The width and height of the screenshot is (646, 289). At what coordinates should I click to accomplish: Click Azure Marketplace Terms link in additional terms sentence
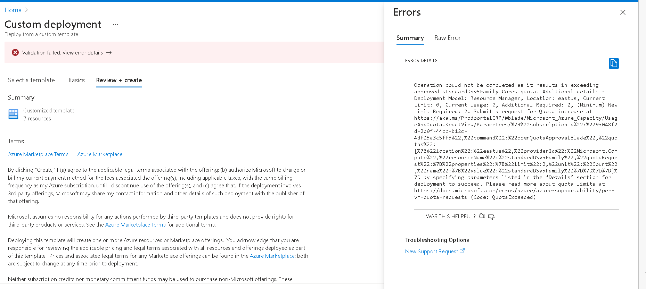136,224
